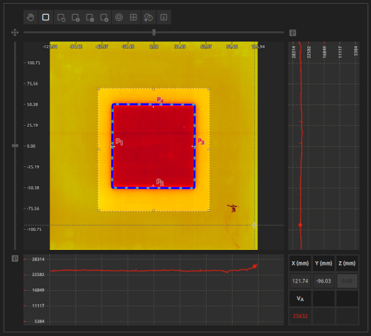This screenshot has width=371, height=336.
Task: Click the top-left handle of the dashed ROI
Action: tap(99, 89)
